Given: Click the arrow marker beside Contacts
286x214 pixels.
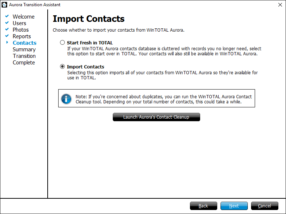Looking at the screenshot, I should click(7, 43).
